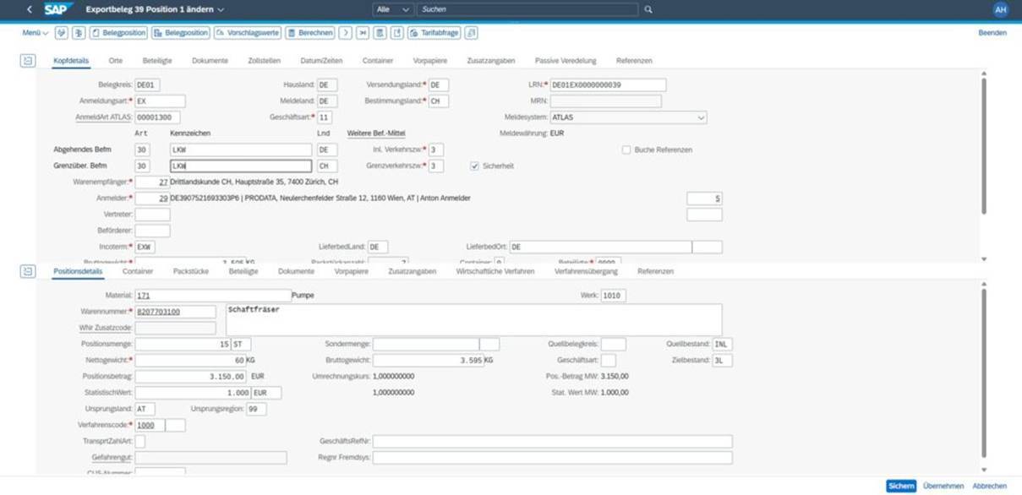Click the Abbrechen button
Screen dimensions: 1022x495
click(989, 486)
